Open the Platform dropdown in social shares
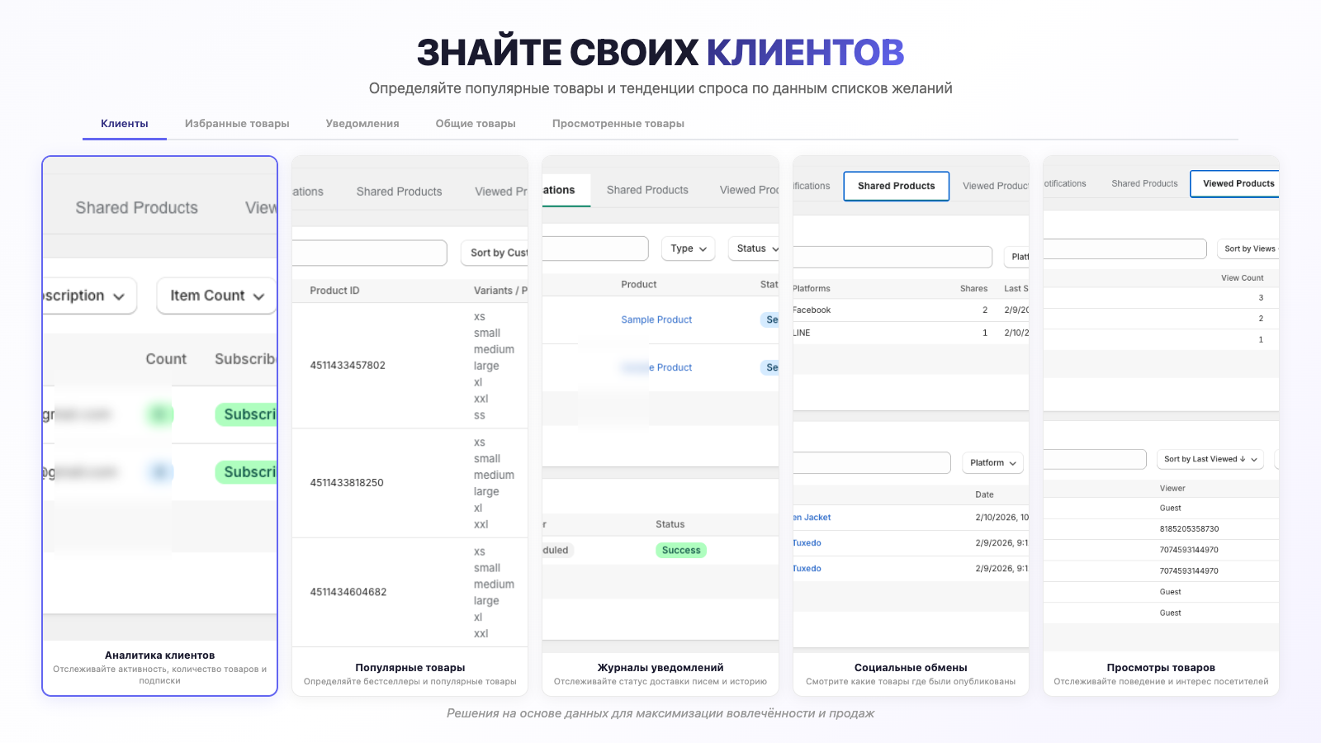Image resolution: width=1321 pixels, height=743 pixels. click(992, 463)
